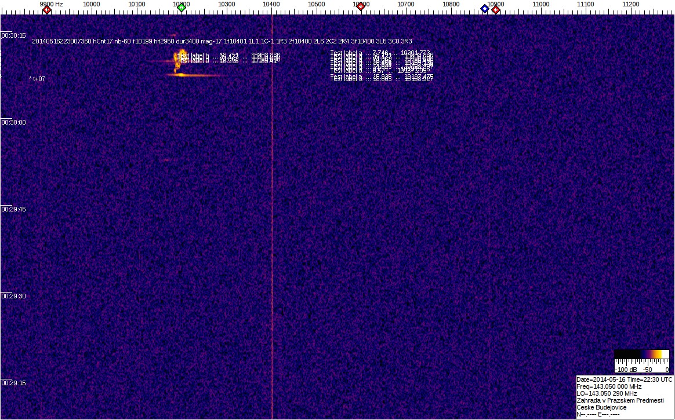Click the hCnt17 detection header text
This screenshot has height=420, width=675.
pyautogui.click(x=103, y=41)
